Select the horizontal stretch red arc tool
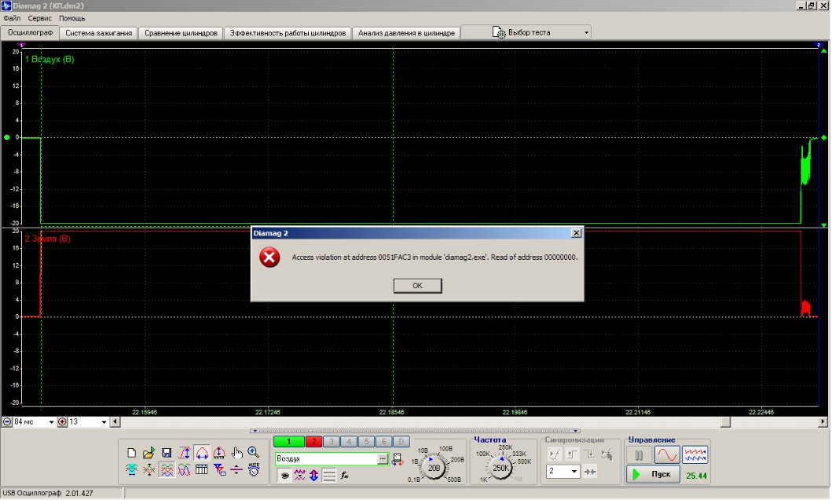832x500 pixels. coord(202,453)
